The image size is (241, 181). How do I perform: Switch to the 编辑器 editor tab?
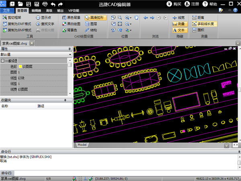coord(36,10)
